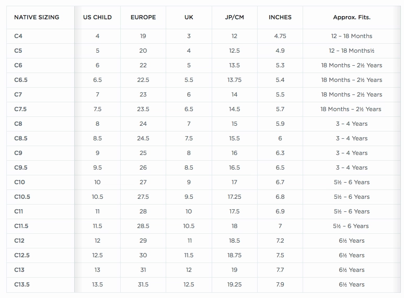Click Europe size 24.5 cell

click(143, 138)
